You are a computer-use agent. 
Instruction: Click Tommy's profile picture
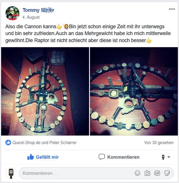12,13
